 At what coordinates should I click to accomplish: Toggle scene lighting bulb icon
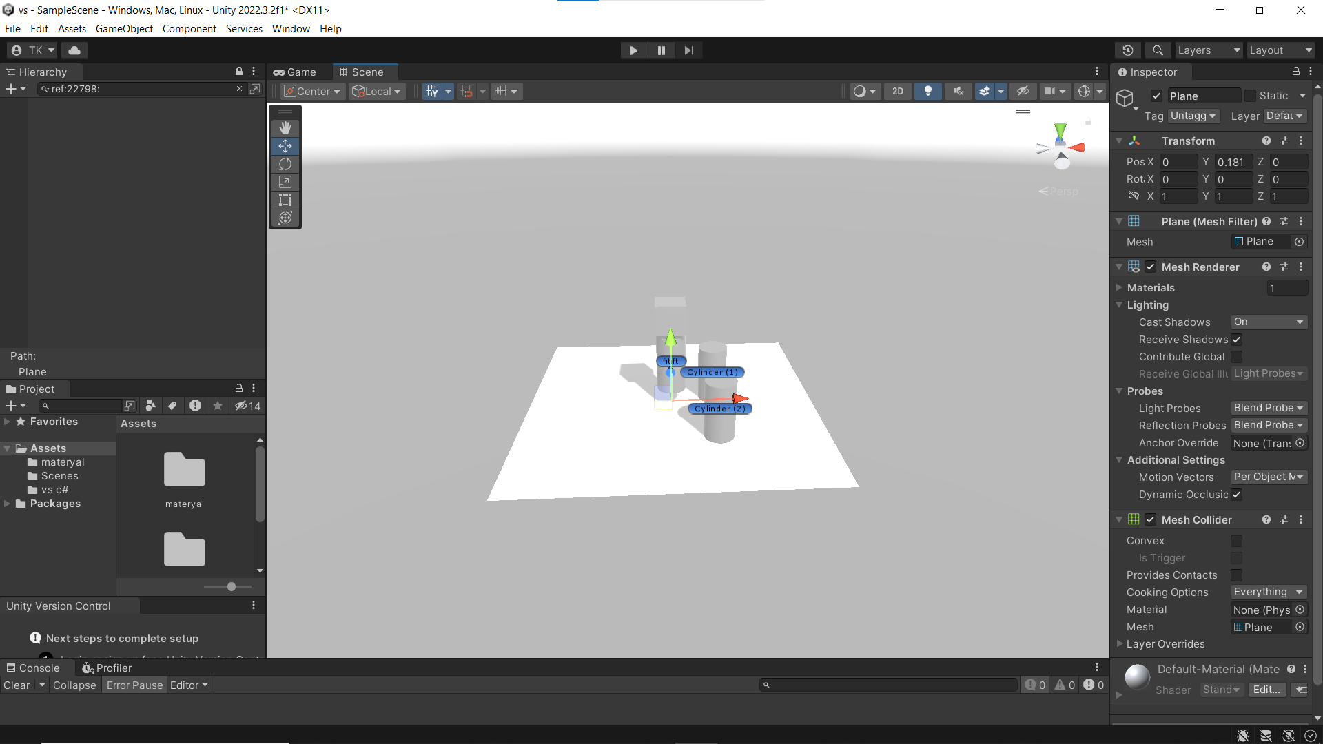(927, 91)
